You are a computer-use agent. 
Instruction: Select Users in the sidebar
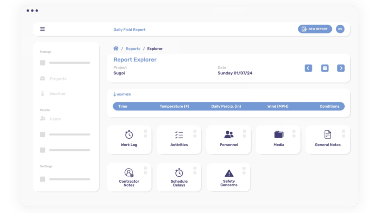[55, 119]
